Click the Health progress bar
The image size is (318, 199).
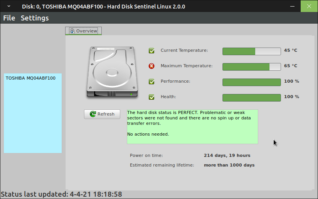point(251,98)
